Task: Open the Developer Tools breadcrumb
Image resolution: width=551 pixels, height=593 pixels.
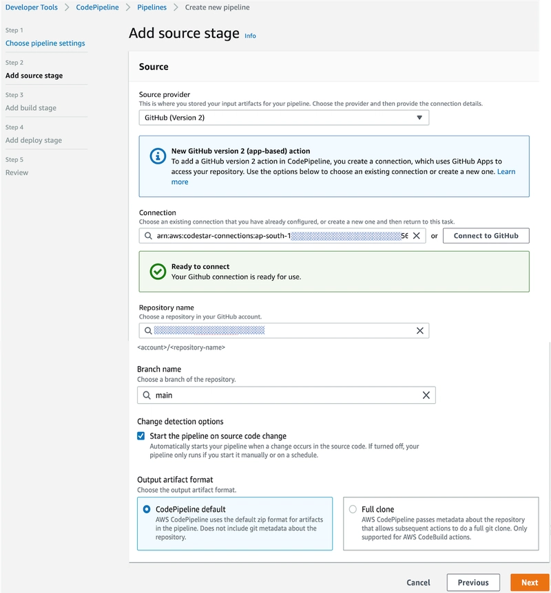Action: coord(32,7)
